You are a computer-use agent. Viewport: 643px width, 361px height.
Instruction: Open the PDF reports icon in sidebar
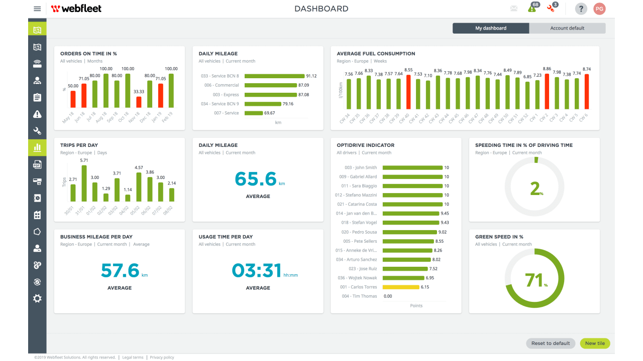click(x=37, y=164)
